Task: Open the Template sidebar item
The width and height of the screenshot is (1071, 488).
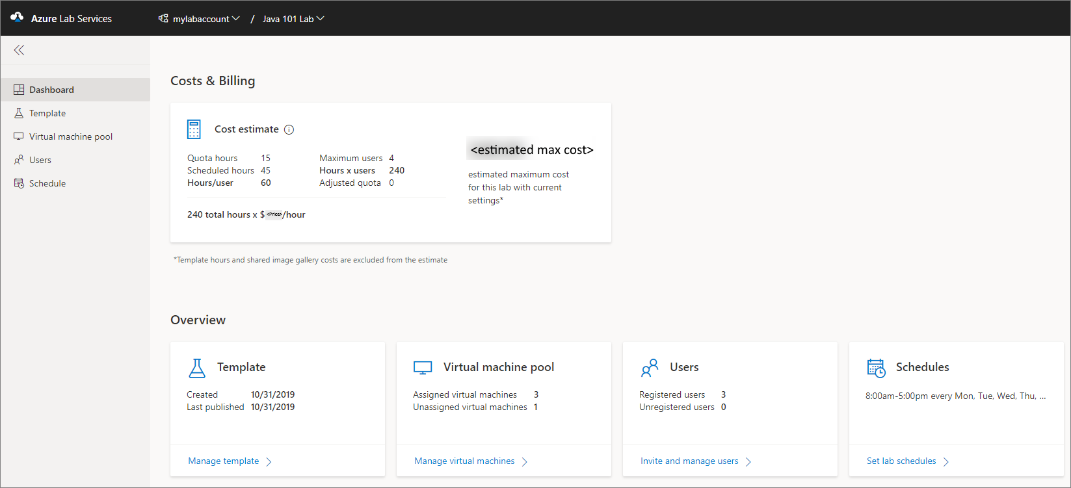Action: [x=47, y=113]
